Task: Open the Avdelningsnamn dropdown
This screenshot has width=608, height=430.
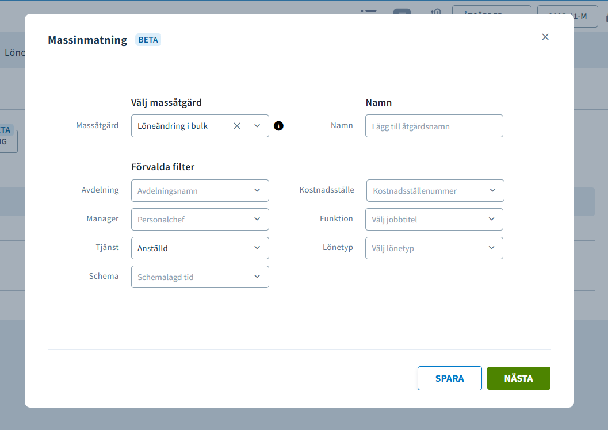Action: [x=200, y=191]
